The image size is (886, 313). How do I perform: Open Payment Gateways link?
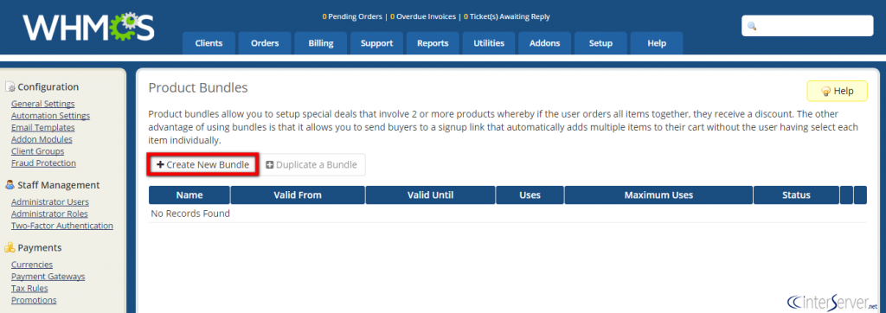point(48,277)
